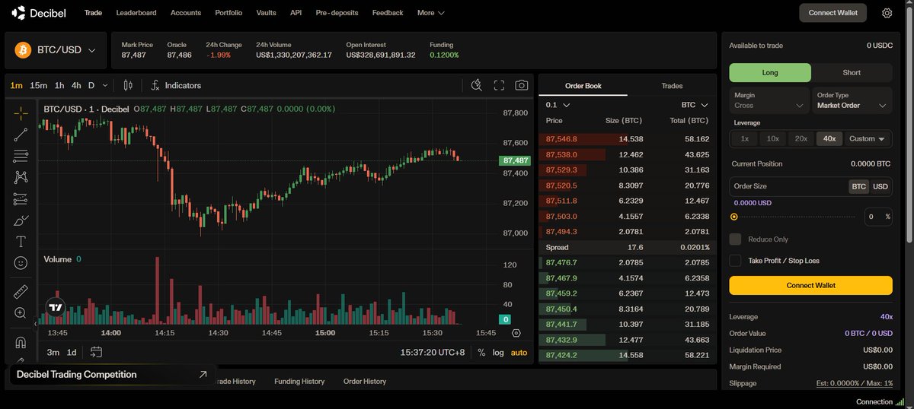Image resolution: width=914 pixels, height=409 pixels.
Task: Open the Trading Competition arrow link
Action: point(203,375)
